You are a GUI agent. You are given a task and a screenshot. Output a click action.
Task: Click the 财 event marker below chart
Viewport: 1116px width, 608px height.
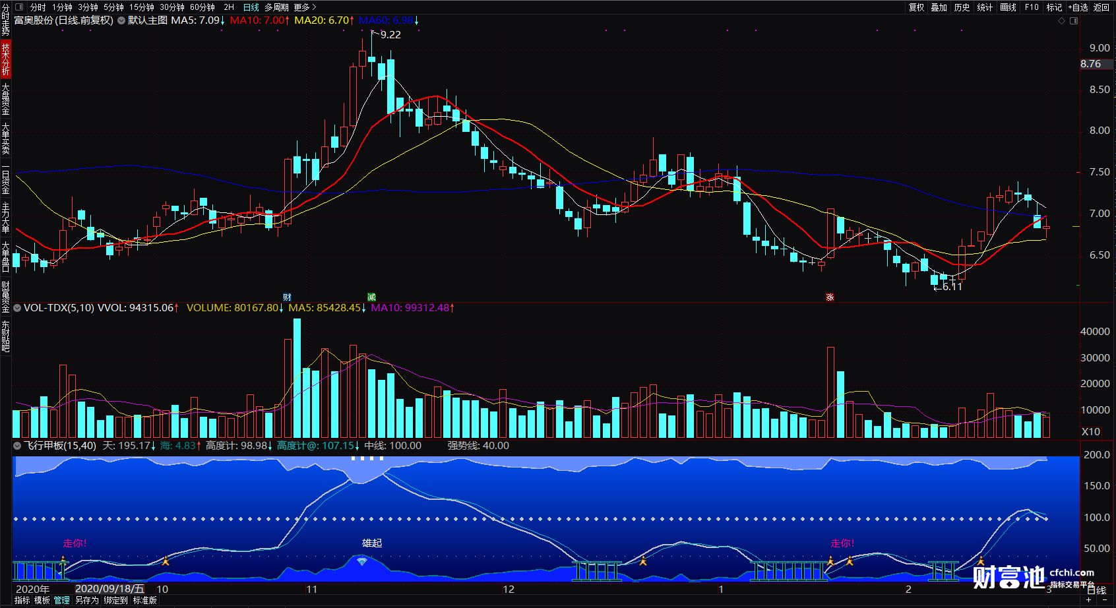(x=287, y=297)
